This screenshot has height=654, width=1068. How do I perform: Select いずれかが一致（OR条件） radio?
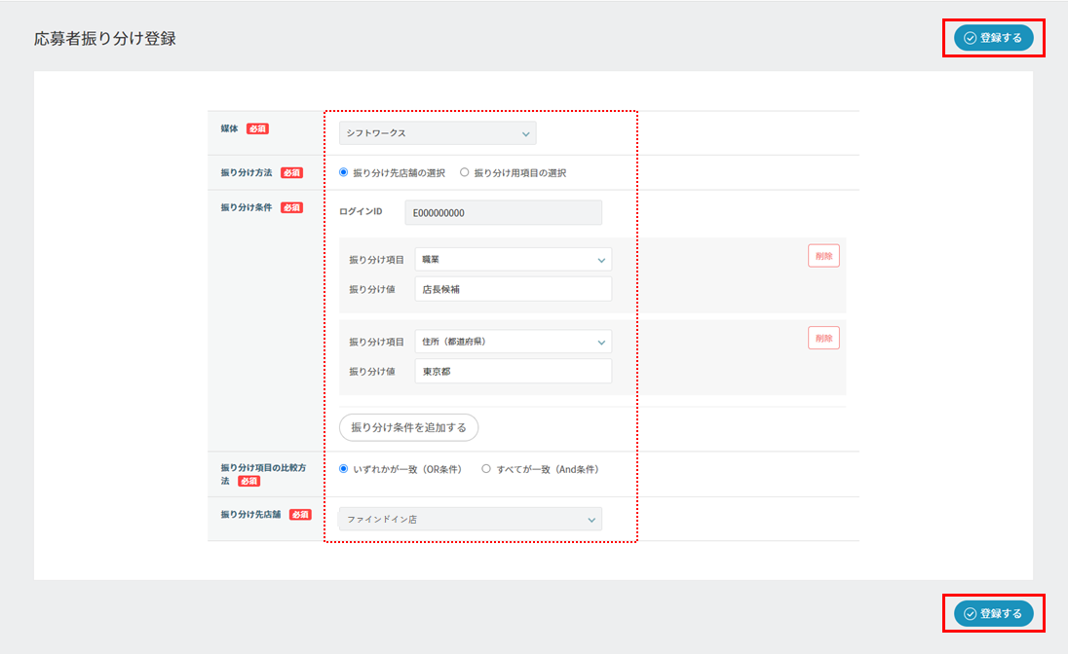click(343, 468)
